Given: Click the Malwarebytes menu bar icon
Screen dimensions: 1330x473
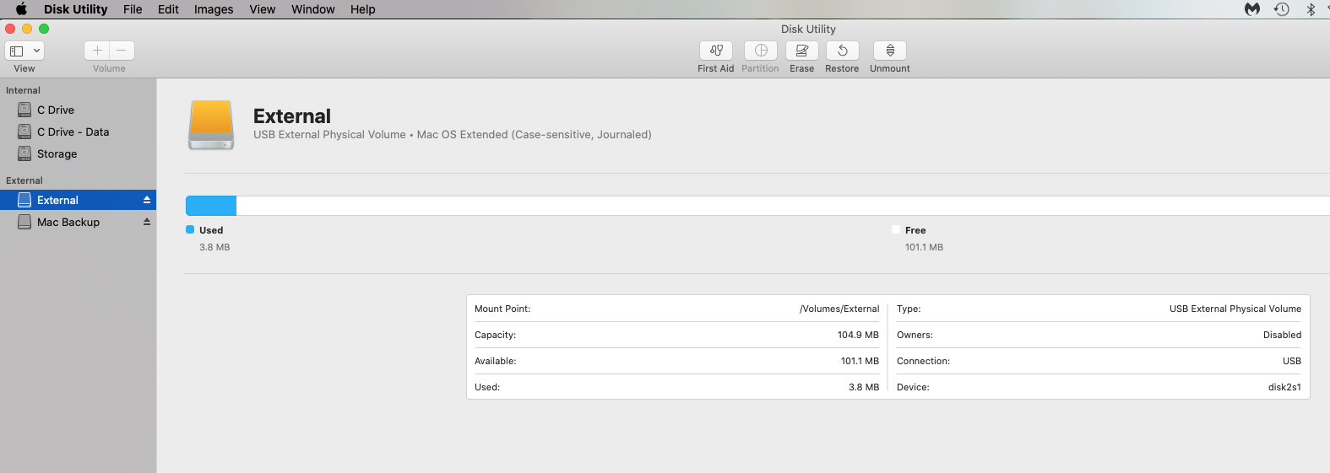Looking at the screenshot, I should (x=1252, y=9).
